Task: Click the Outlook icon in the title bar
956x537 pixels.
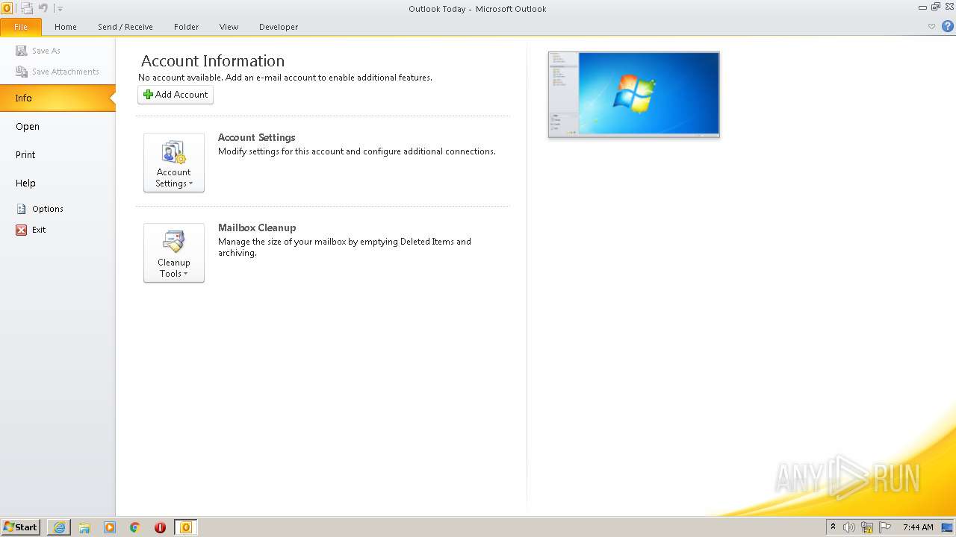Action: [7, 8]
